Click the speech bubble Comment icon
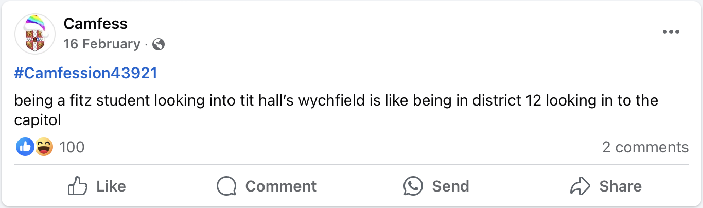 pyautogui.click(x=226, y=186)
